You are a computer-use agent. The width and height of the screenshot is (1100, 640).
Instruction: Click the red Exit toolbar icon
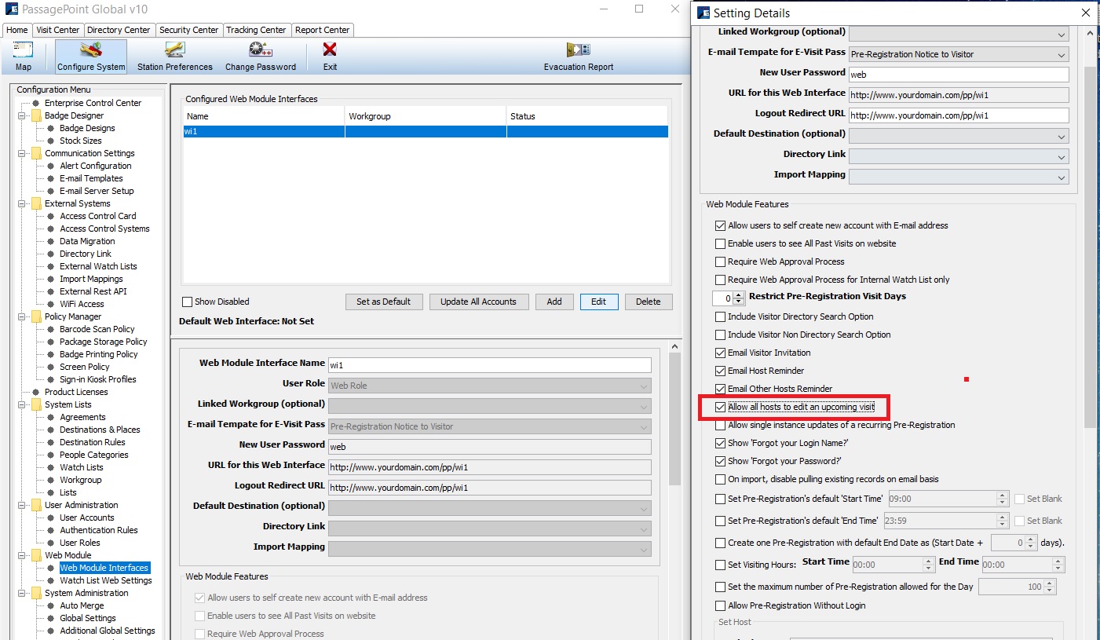point(330,50)
